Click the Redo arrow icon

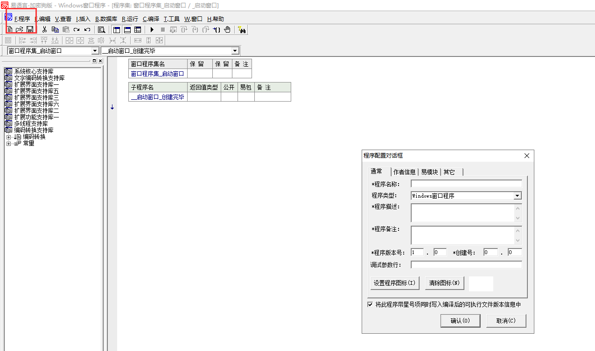point(77,29)
